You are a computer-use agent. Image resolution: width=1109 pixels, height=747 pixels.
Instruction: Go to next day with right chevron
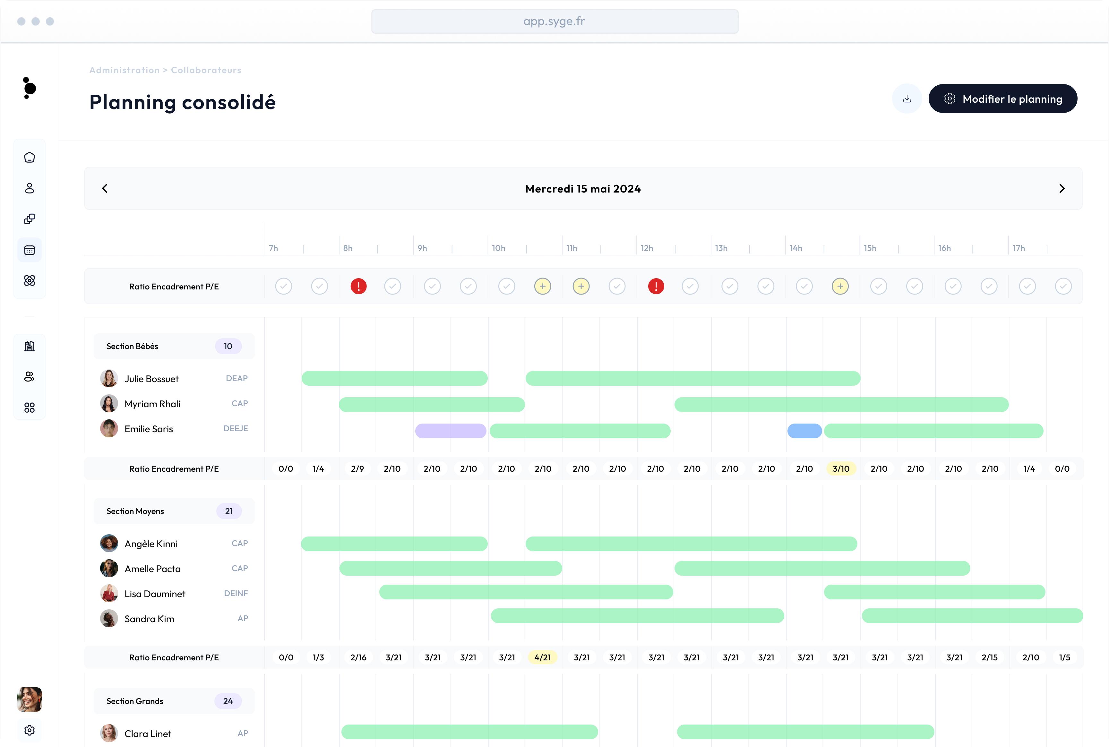[x=1062, y=189]
